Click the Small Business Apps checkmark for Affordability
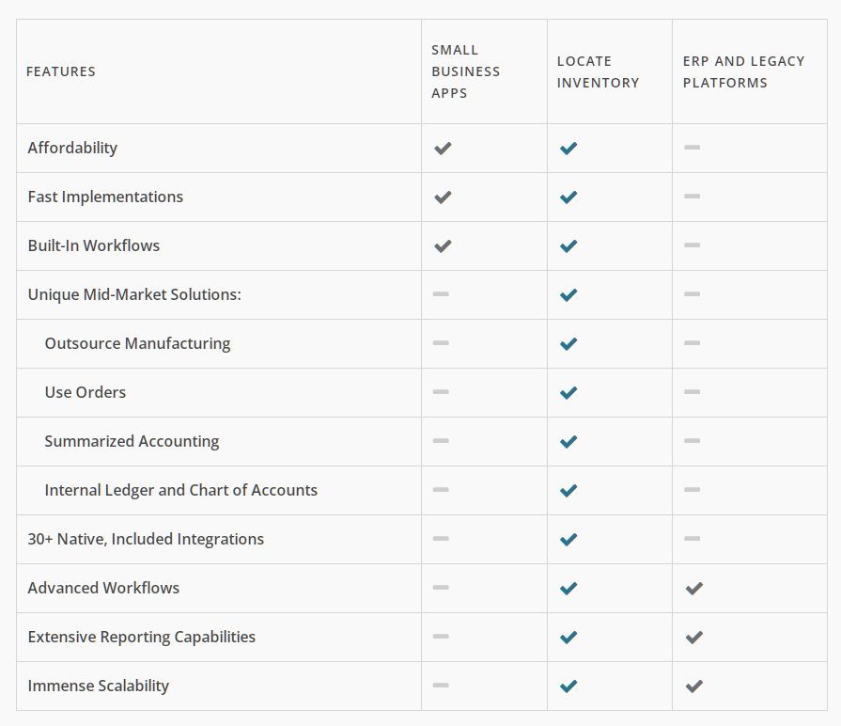 point(443,148)
